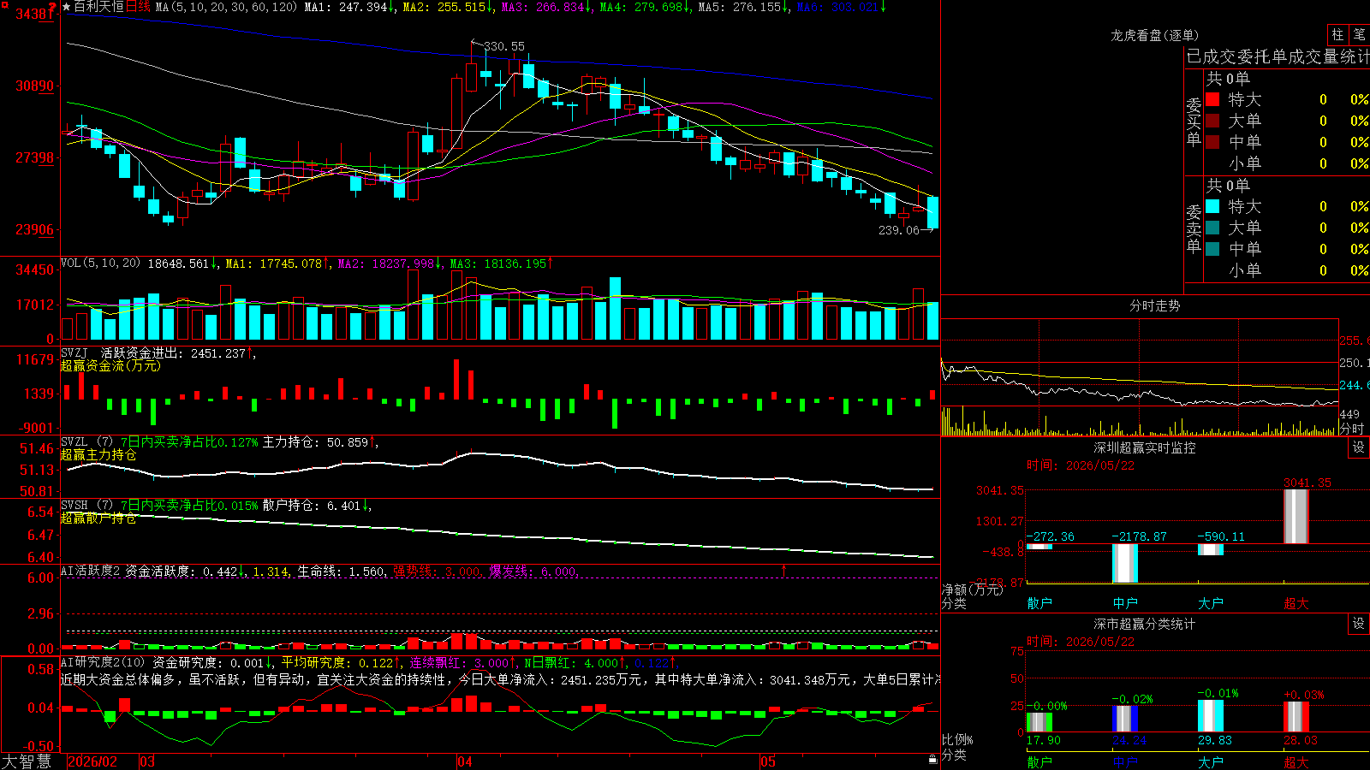Click the 超赢散户持仓 label

(x=98, y=518)
